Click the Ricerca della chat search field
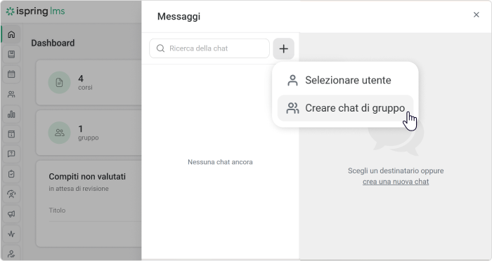Viewport: 492px width, 261px height. (x=209, y=48)
